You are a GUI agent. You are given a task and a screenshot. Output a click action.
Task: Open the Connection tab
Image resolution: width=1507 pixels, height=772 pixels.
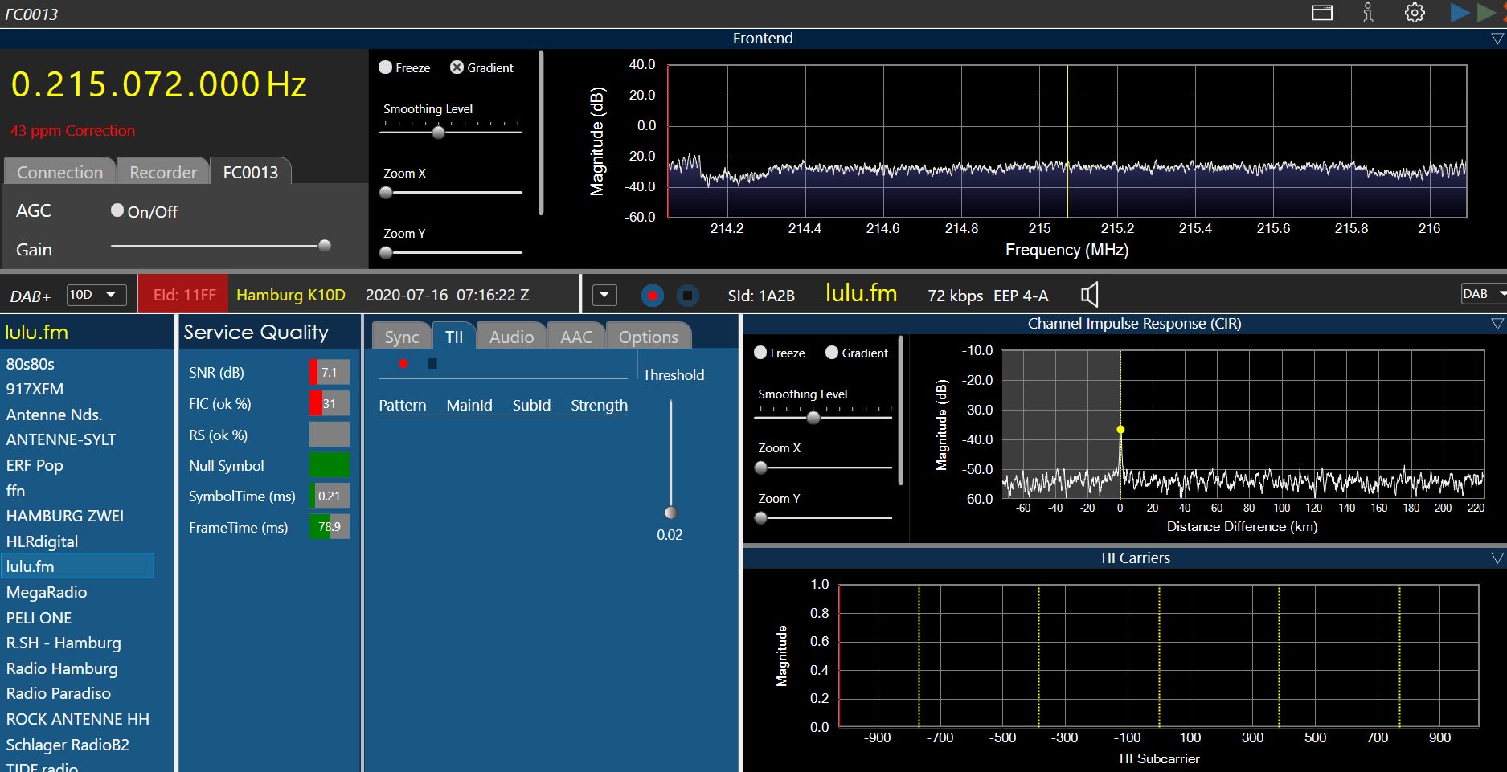(x=60, y=172)
